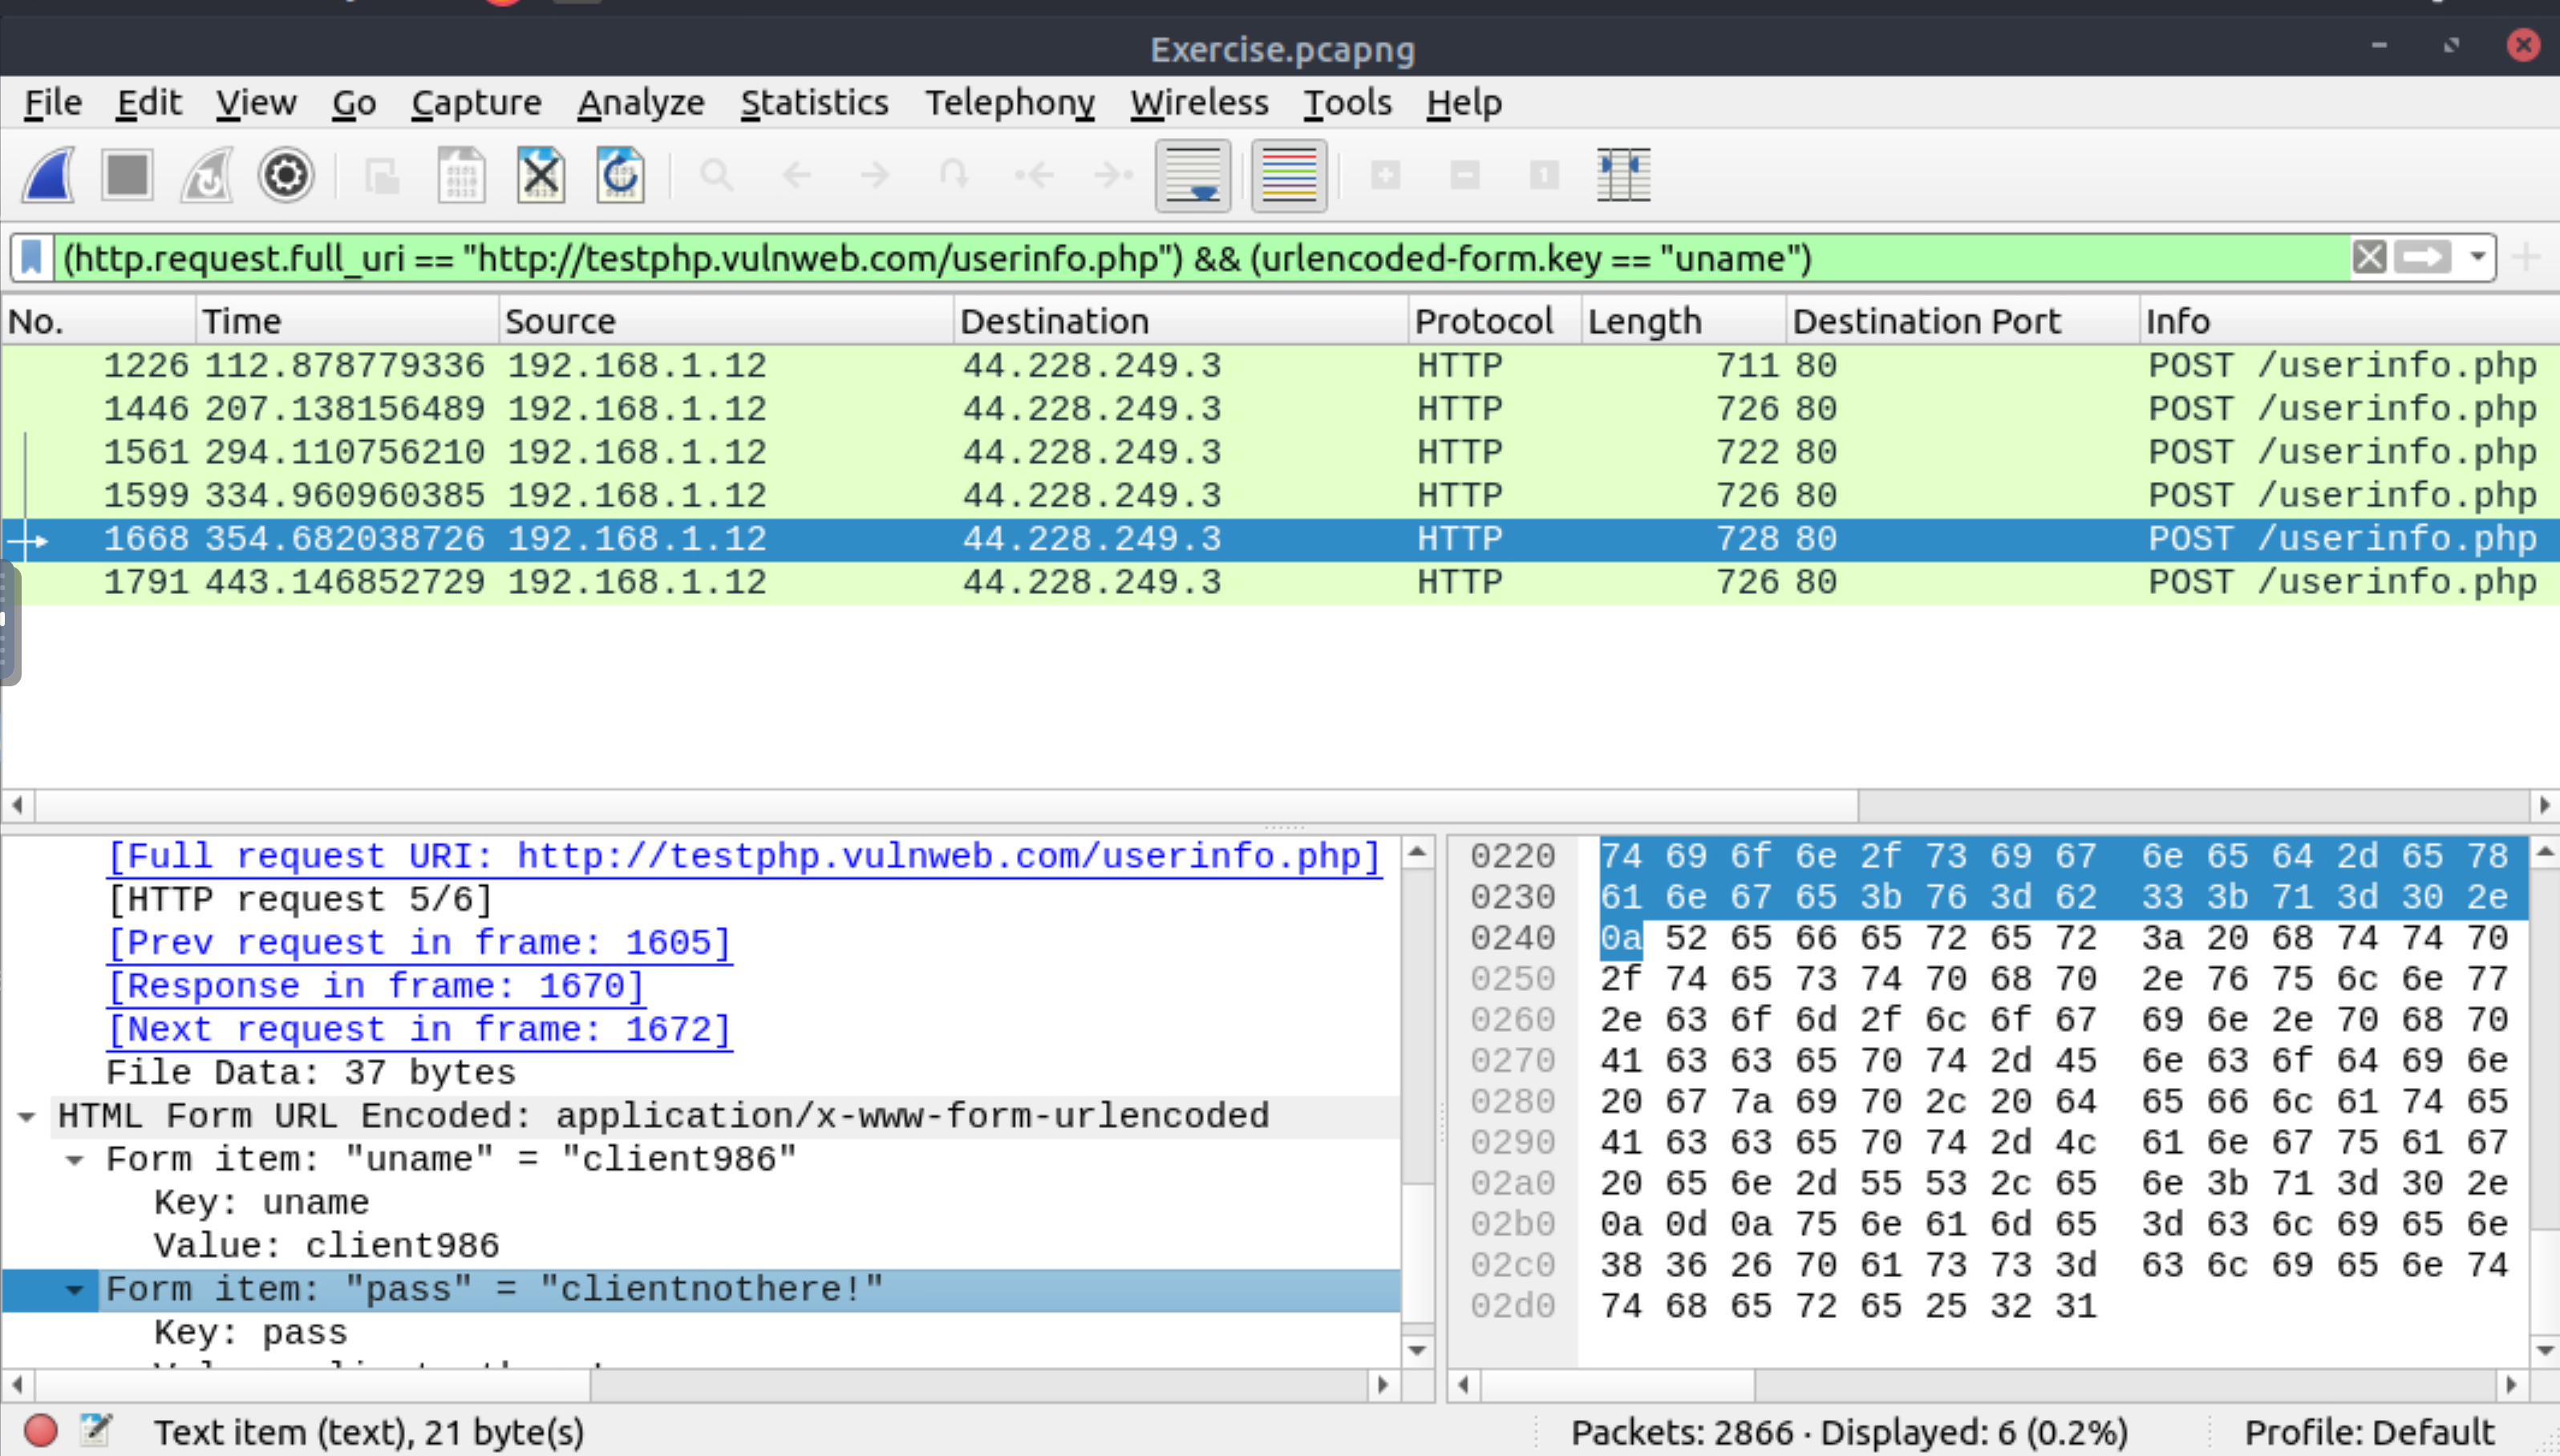The image size is (2560, 1456).
Task: Sort packets by the No. column header
Action: 98,321
